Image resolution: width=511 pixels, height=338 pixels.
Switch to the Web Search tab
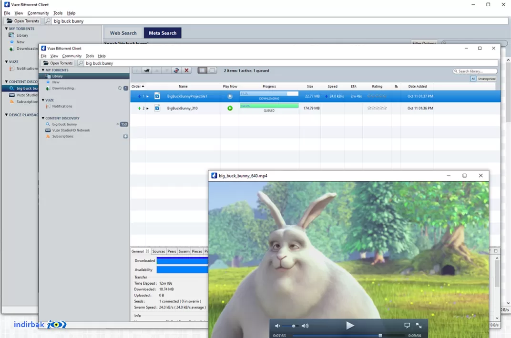point(123,33)
